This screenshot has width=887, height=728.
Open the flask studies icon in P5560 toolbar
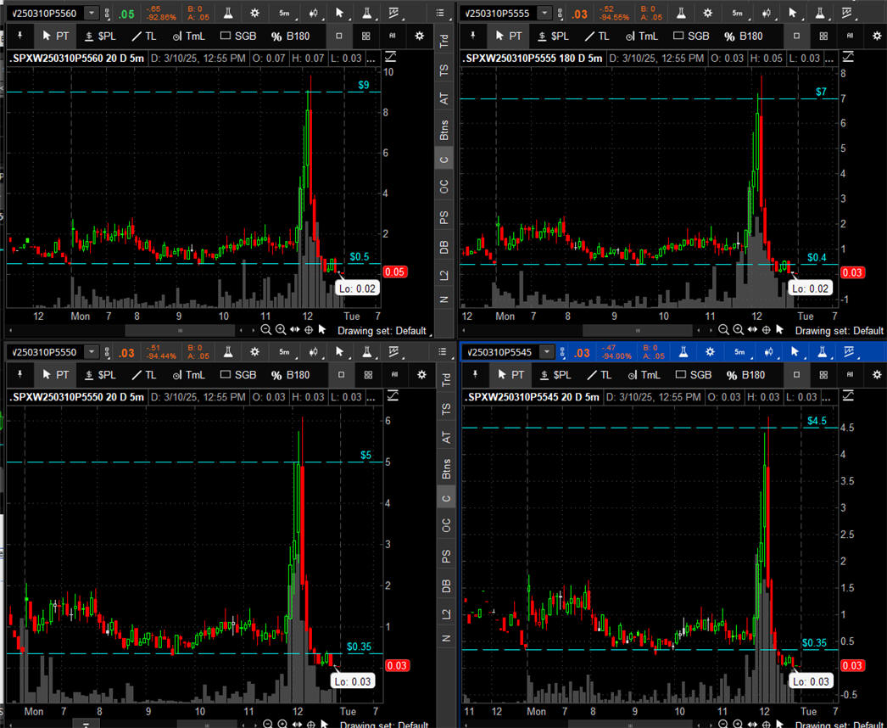coord(229,14)
